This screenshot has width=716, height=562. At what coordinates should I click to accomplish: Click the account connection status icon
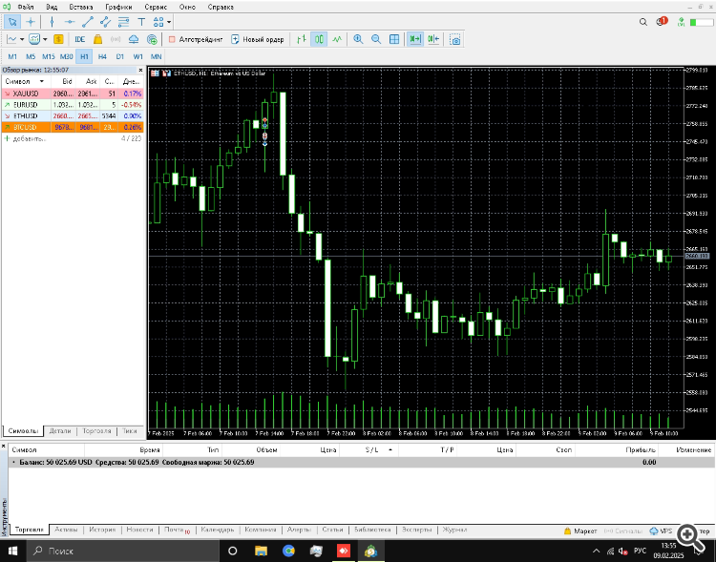(x=682, y=22)
